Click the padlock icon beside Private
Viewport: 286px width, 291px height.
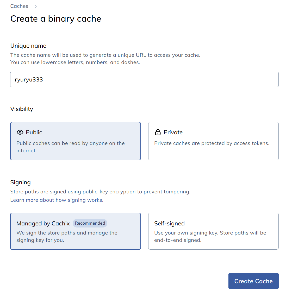[158, 132]
